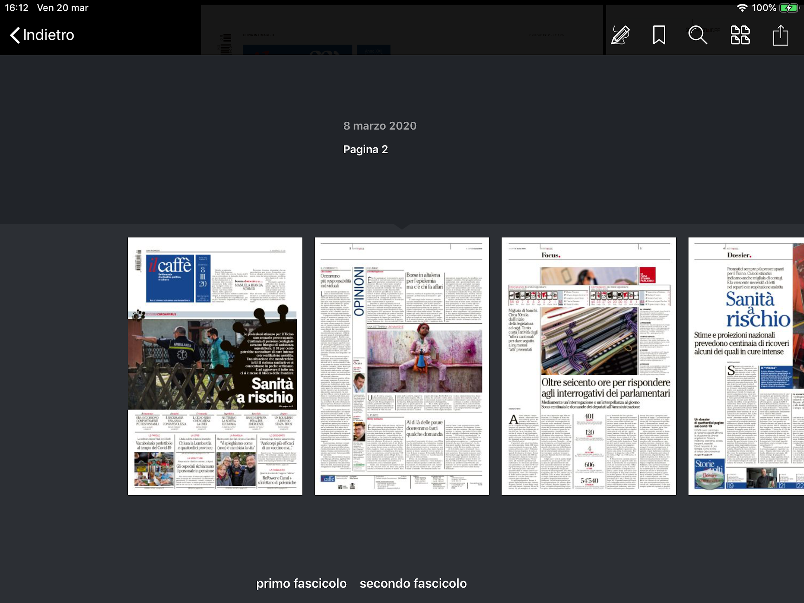Open search with magnifying glass icon
Screen dimensions: 804x603
697,35
